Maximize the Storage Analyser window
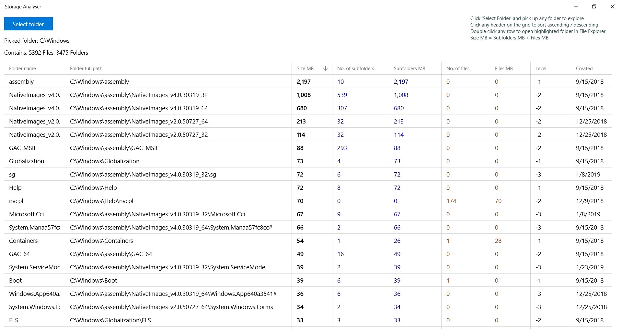Image resolution: width=622 pixels, height=333 pixels. point(594,6)
